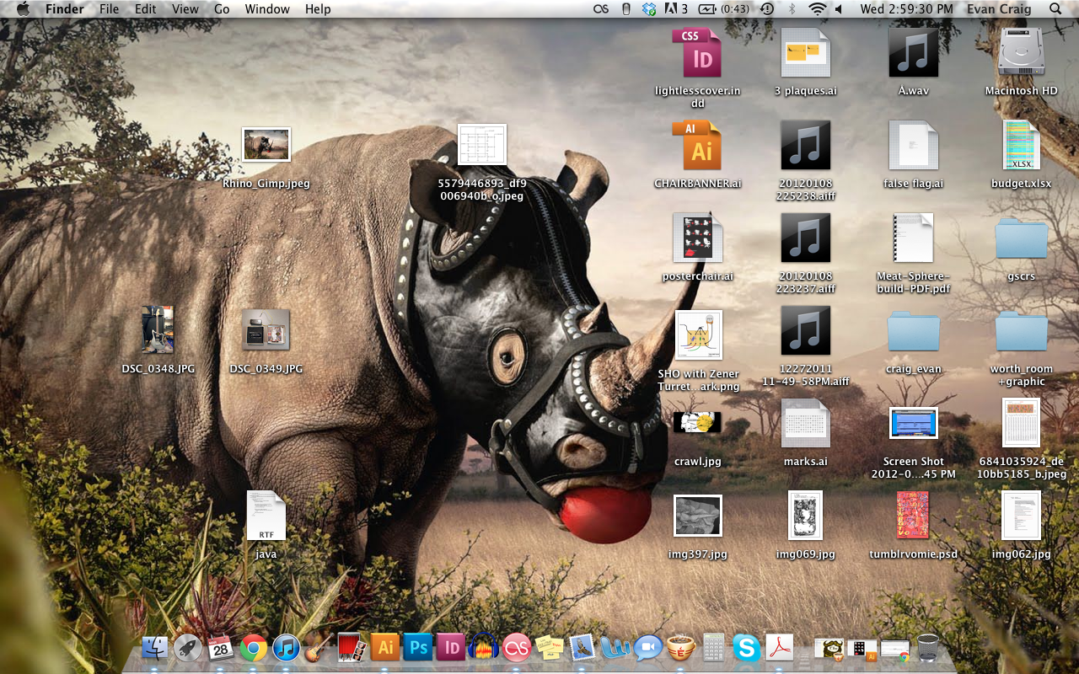The image size is (1079, 674).
Task: Open Adobe Illustrator from the dock
Action: (x=385, y=647)
